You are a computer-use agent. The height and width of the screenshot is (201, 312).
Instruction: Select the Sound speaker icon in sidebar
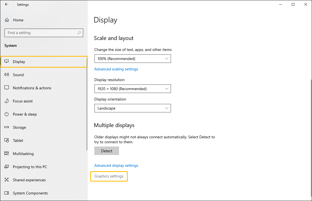7,74
